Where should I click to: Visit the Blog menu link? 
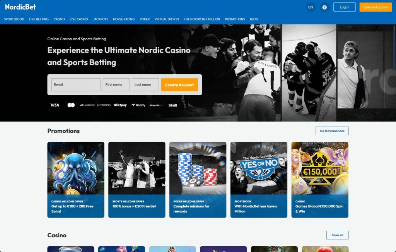tap(254, 19)
